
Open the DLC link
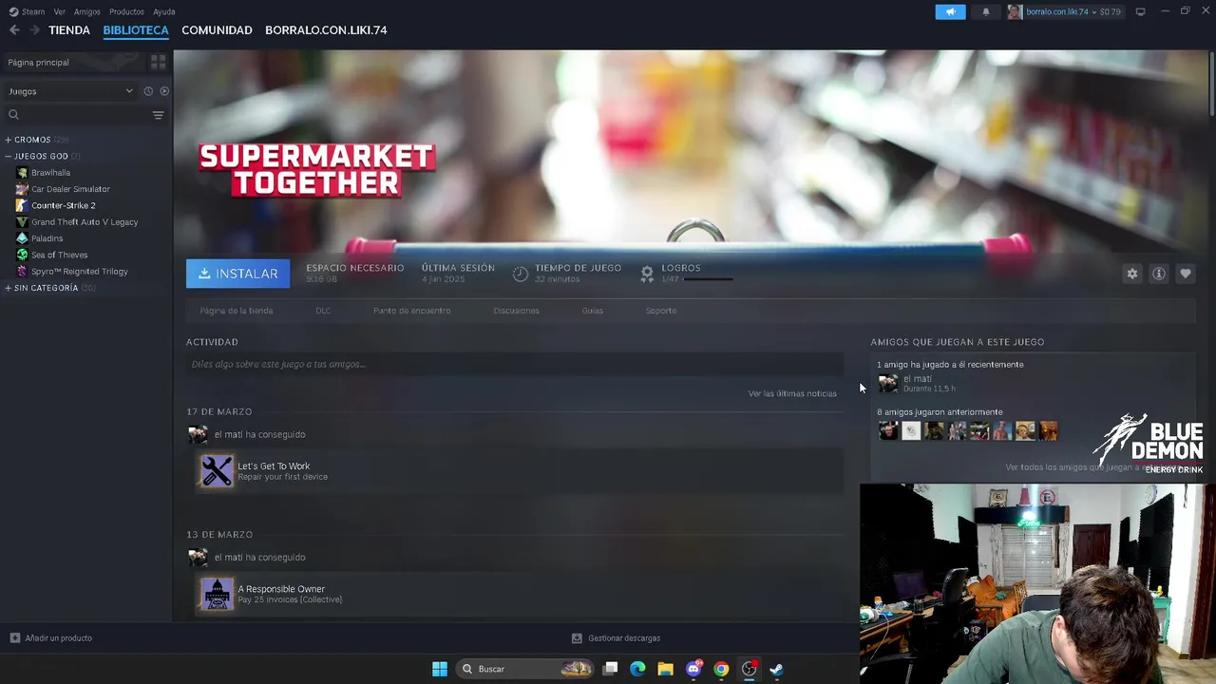click(323, 311)
